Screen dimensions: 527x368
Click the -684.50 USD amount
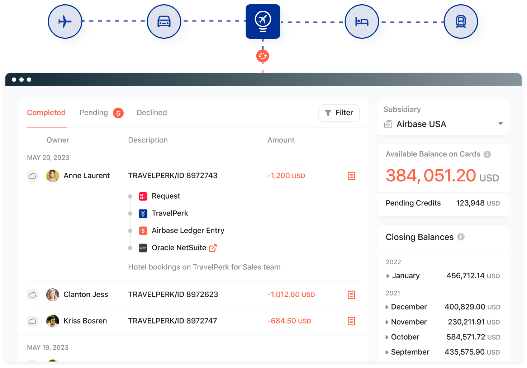pyautogui.click(x=289, y=321)
